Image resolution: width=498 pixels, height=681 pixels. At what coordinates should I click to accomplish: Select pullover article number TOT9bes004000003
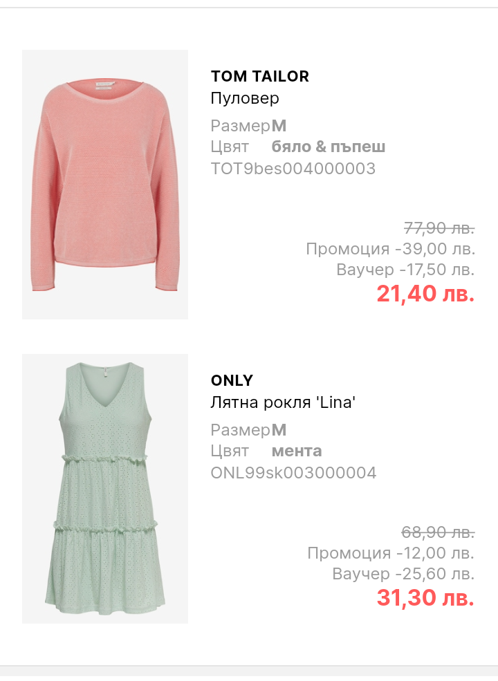click(293, 169)
